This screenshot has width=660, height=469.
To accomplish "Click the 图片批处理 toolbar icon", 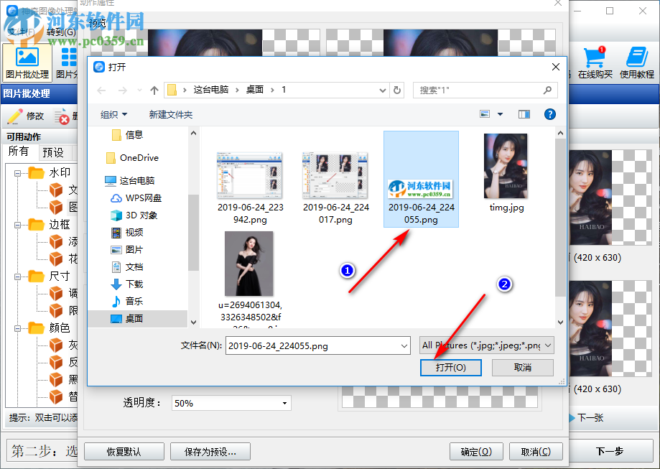I will click(27, 62).
